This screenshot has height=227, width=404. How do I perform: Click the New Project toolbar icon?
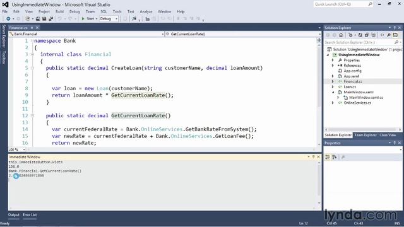click(x=28, y=19)
